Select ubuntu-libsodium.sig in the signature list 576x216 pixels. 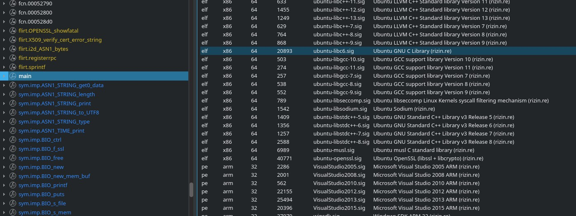point(340,109)
